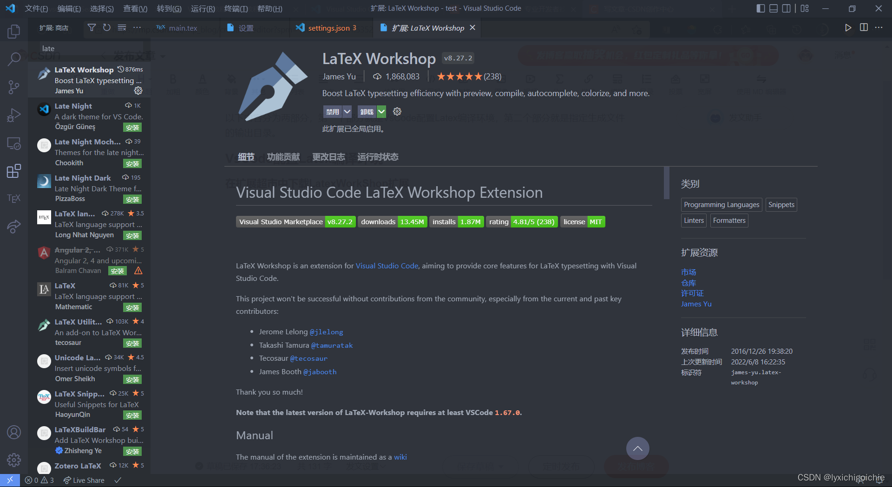Image resolution: width=892 pixels, height=487 pixels.
Task: Open errors and warnings in status bar
Action: tap(39, 481)
